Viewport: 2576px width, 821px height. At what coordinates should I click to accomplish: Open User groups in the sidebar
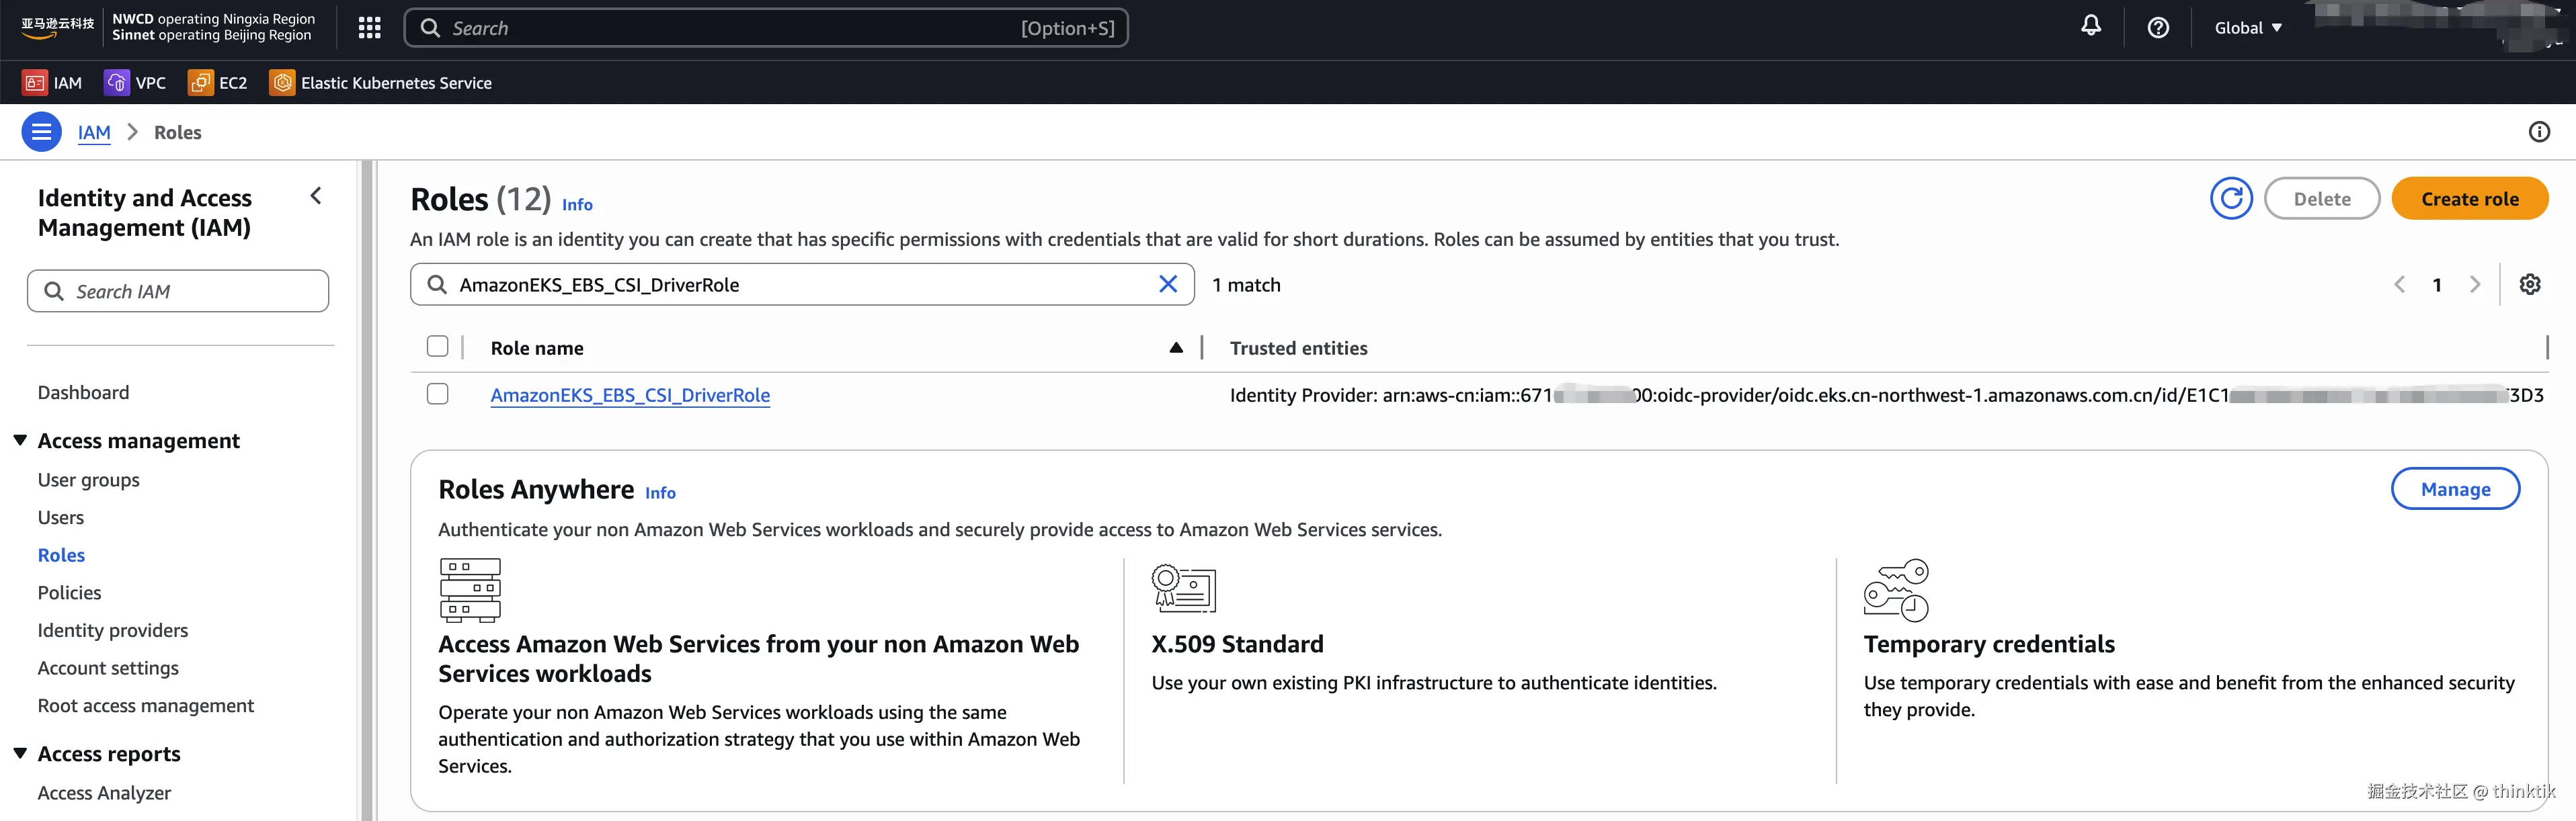(88, 480)
